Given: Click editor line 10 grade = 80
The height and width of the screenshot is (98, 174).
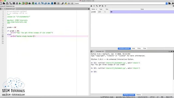Looking at the screenshot, I should pos(12,27).
